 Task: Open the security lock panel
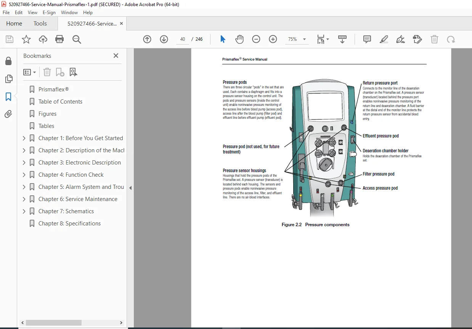point(8,61)
